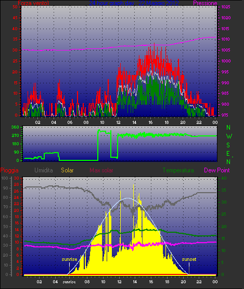Image resolution: width=244 pixels, height=289 pixels.
Task: Click the 50 value on wind speed axis
Action: (15, 7)
